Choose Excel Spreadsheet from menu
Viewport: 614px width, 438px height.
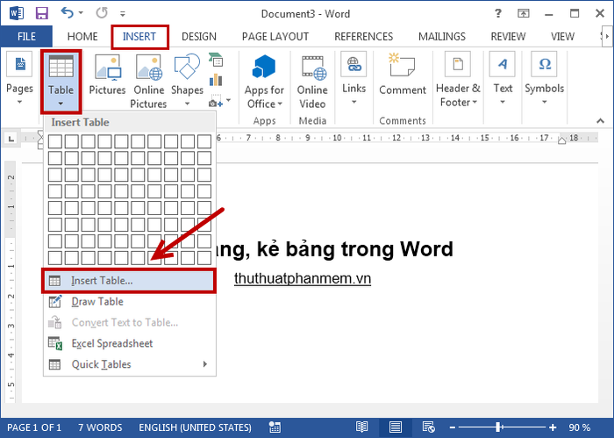[129, 343]
